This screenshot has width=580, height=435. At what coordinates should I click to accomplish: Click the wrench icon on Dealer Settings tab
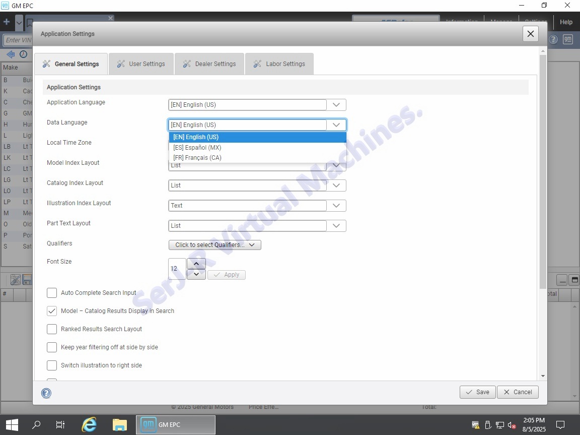(187, 64)
